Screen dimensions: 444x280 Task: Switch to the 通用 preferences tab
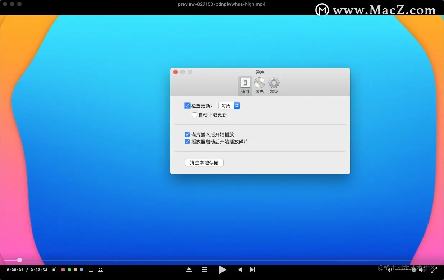[245, 86]
